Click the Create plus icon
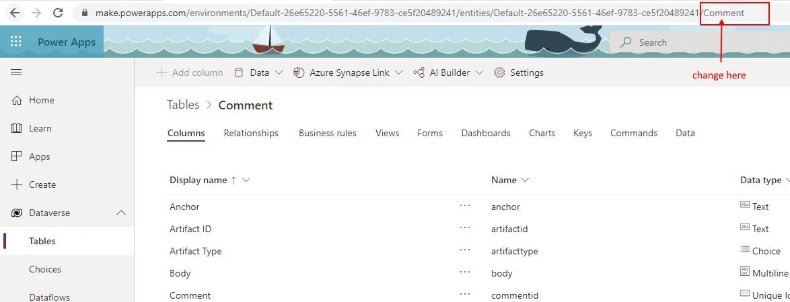790x302 pixels. click(x=17, y=185)
